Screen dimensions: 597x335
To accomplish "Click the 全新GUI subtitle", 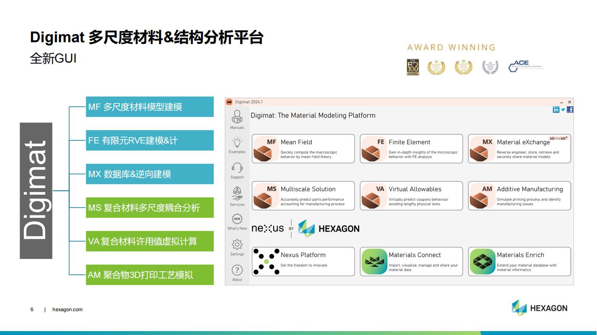I will pos(53,59).
